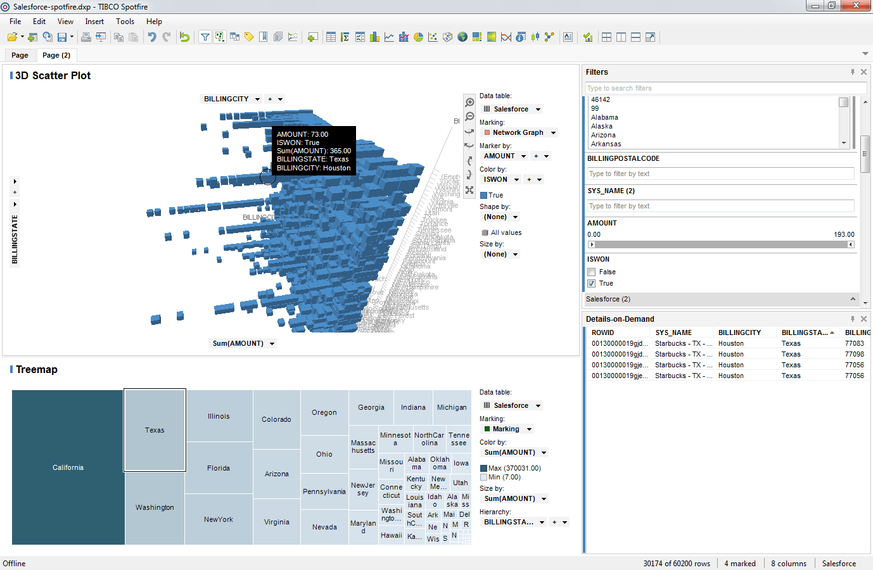873x570 pixels.
Task: Check the ISWON False filter checkbox
Action: click(591, 272)
